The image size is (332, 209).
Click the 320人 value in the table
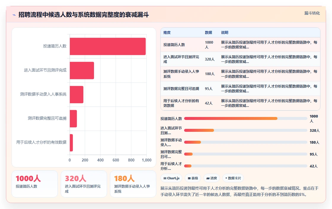click(x=210, y=59)
